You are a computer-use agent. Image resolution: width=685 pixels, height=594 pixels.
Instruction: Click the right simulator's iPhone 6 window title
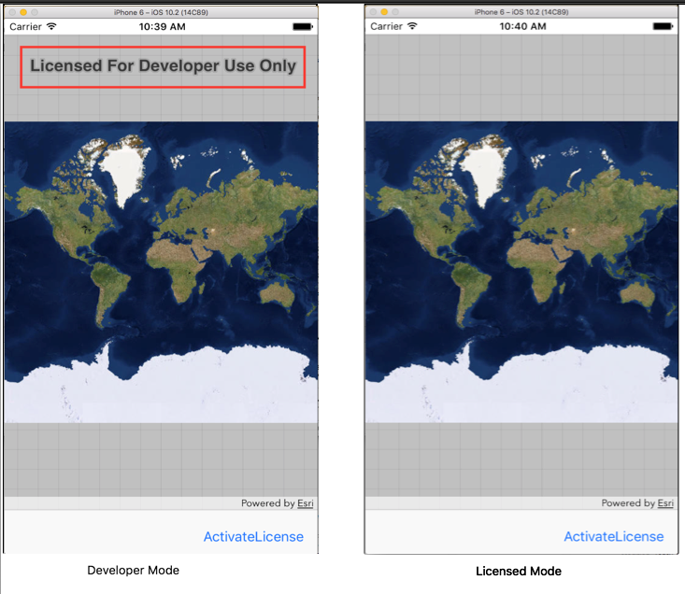pyautogui.click(x=521, y=12)
